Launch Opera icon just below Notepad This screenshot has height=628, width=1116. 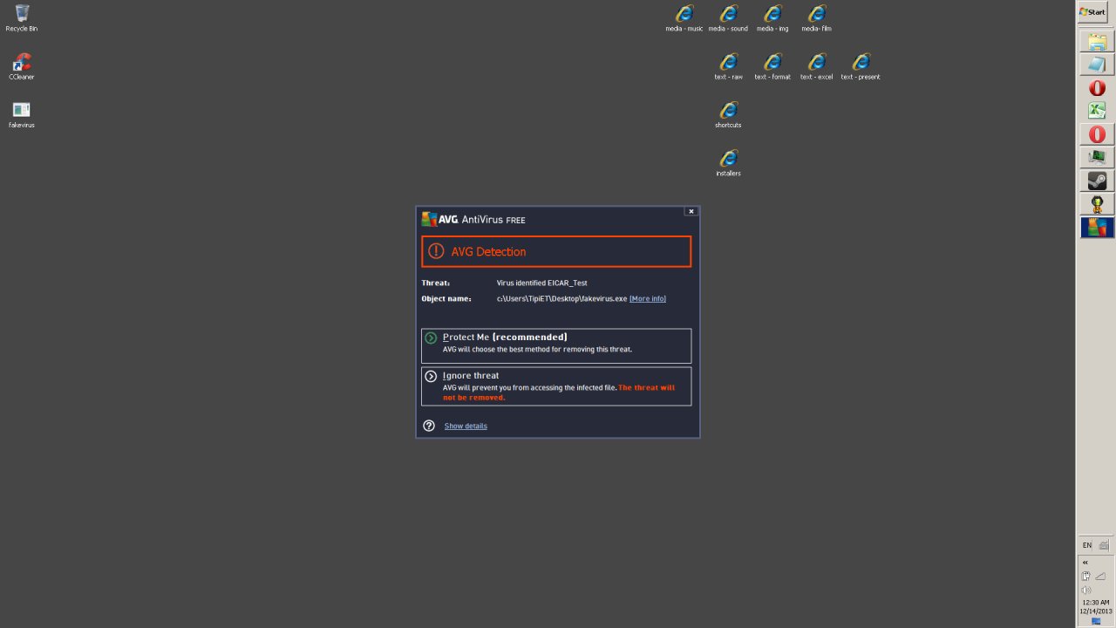coord(1097,88)
